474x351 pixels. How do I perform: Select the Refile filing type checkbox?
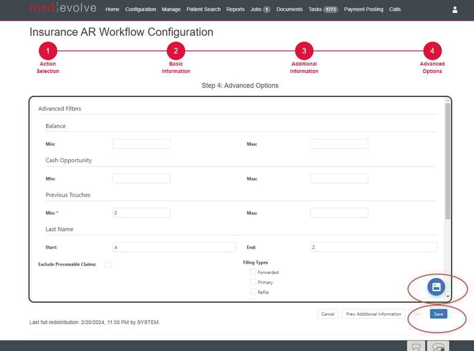click(x=253, y=292)
